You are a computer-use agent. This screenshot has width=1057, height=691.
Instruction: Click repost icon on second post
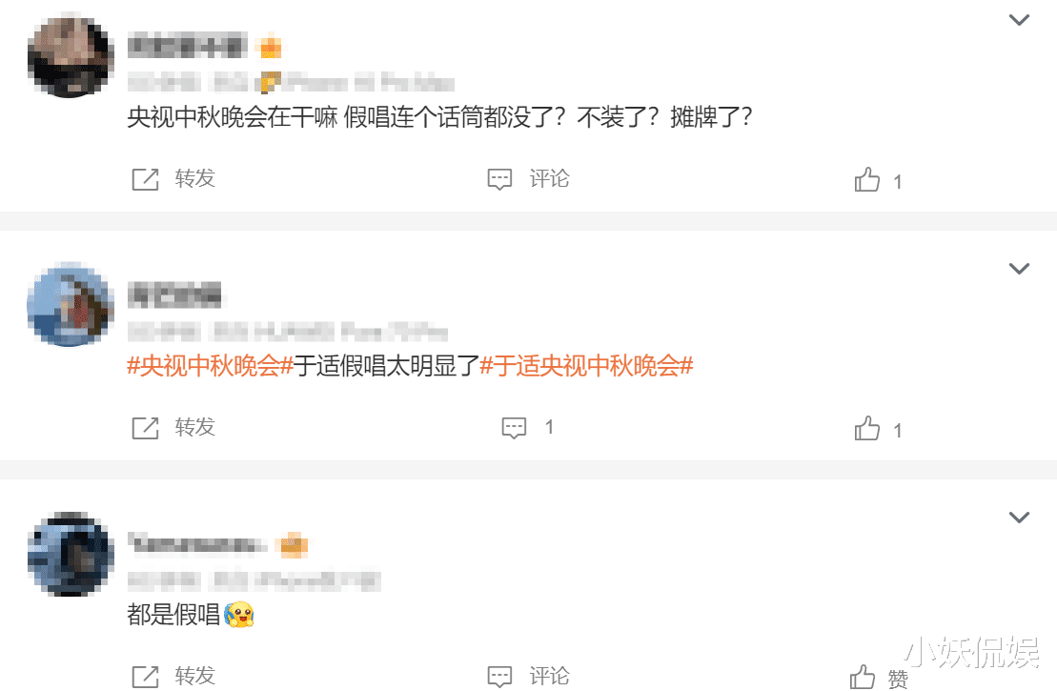coord(145,428)
